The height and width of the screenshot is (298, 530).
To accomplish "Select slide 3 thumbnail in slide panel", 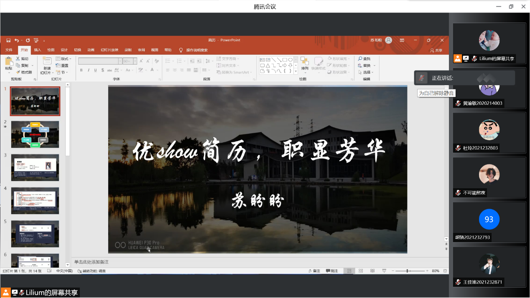I will coord(35,167).
